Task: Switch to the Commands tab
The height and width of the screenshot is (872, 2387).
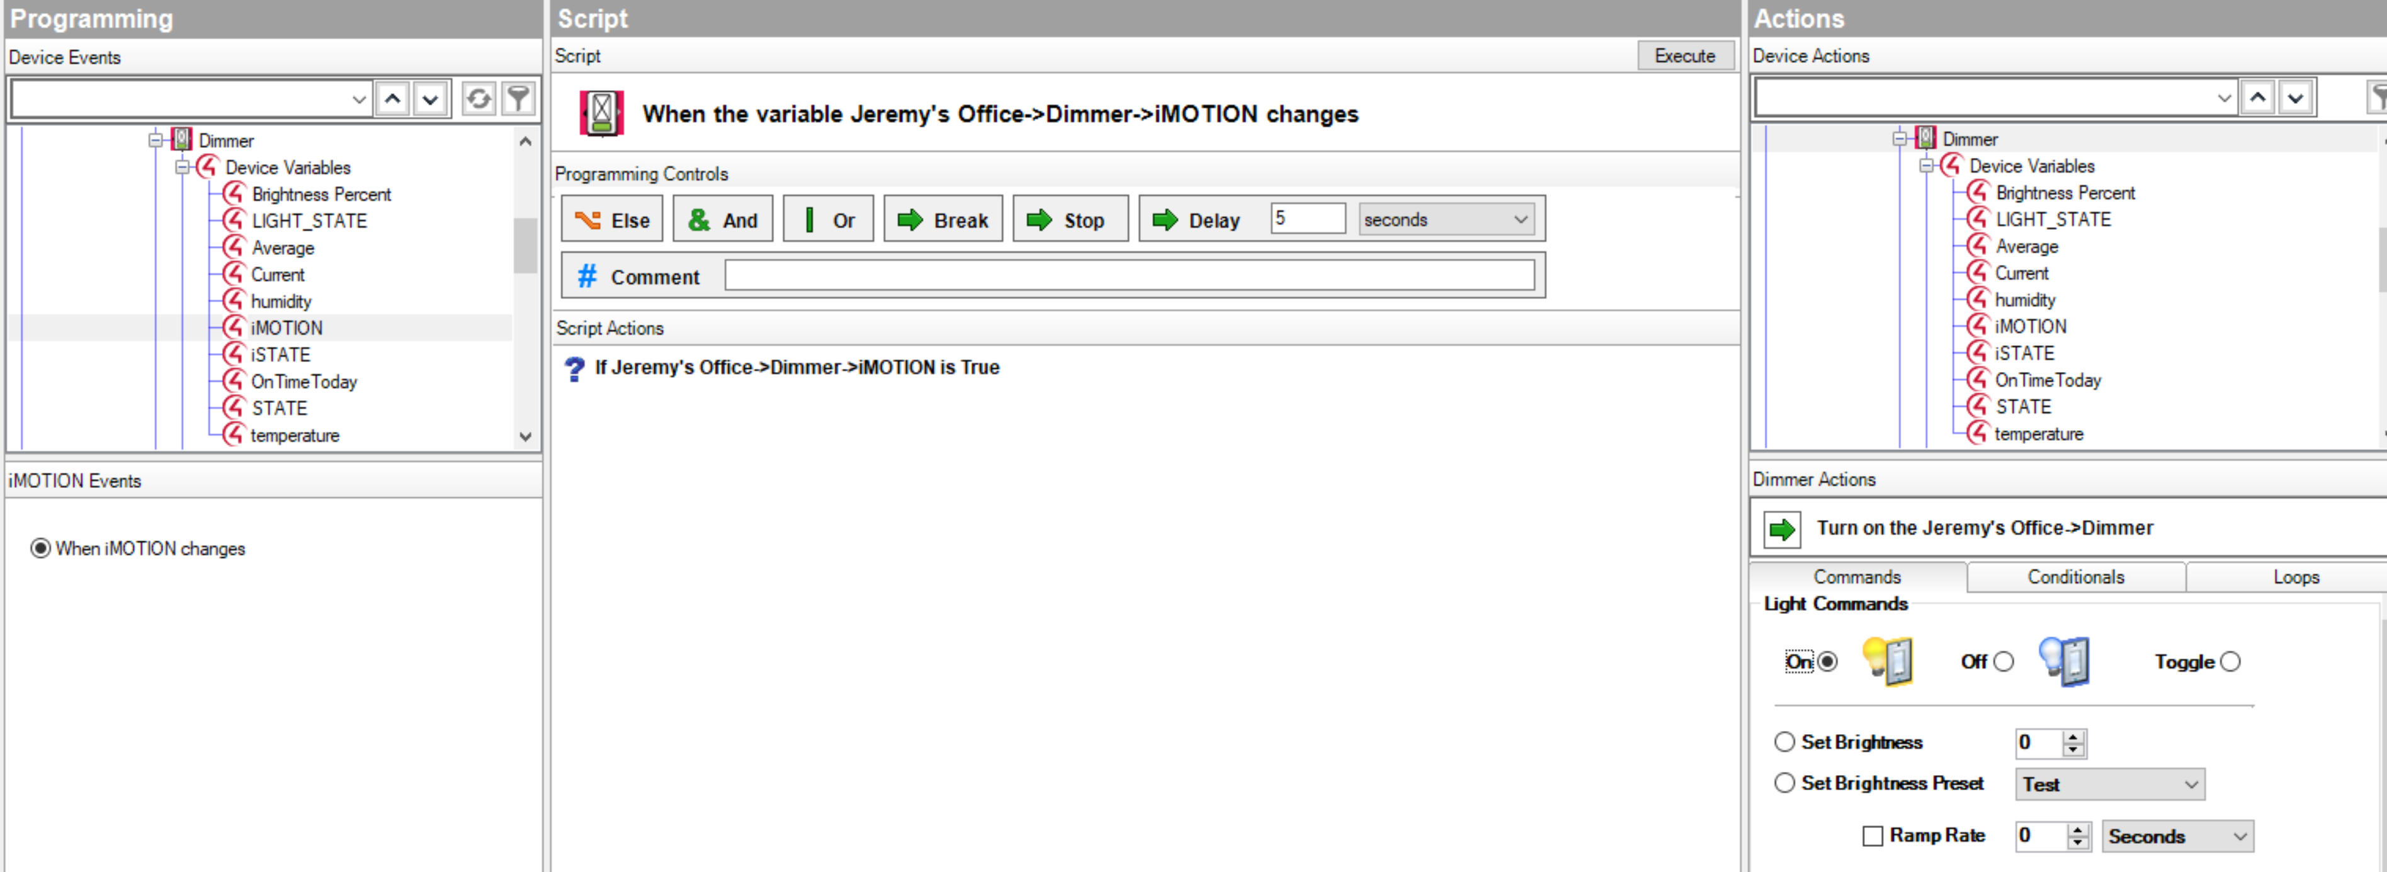Action: 1857,576
